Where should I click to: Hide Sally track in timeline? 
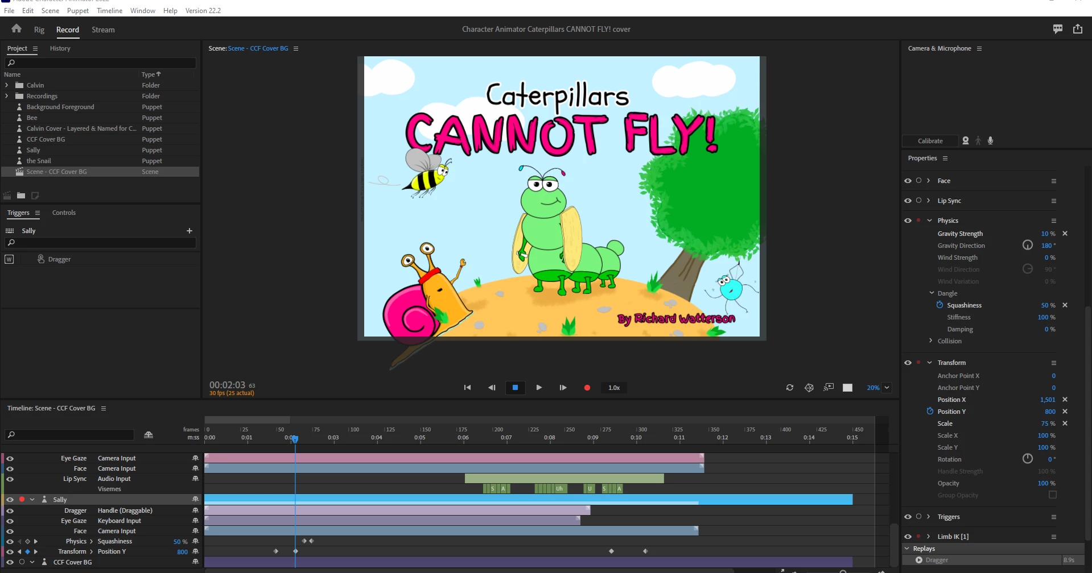(10, 500)
